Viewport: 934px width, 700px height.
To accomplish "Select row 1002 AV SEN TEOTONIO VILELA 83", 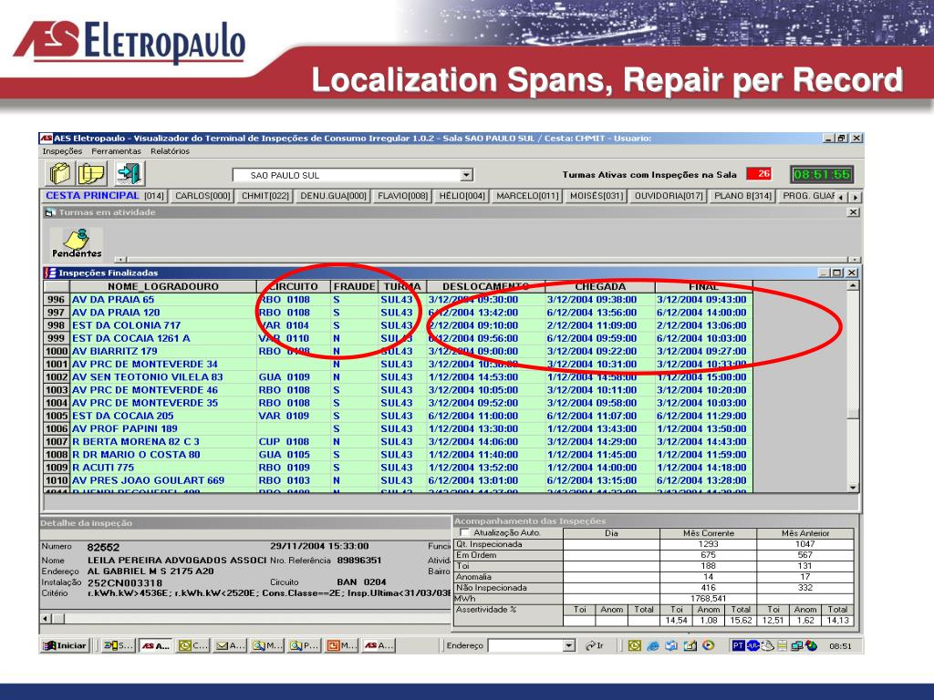I will tap(398, 376).
